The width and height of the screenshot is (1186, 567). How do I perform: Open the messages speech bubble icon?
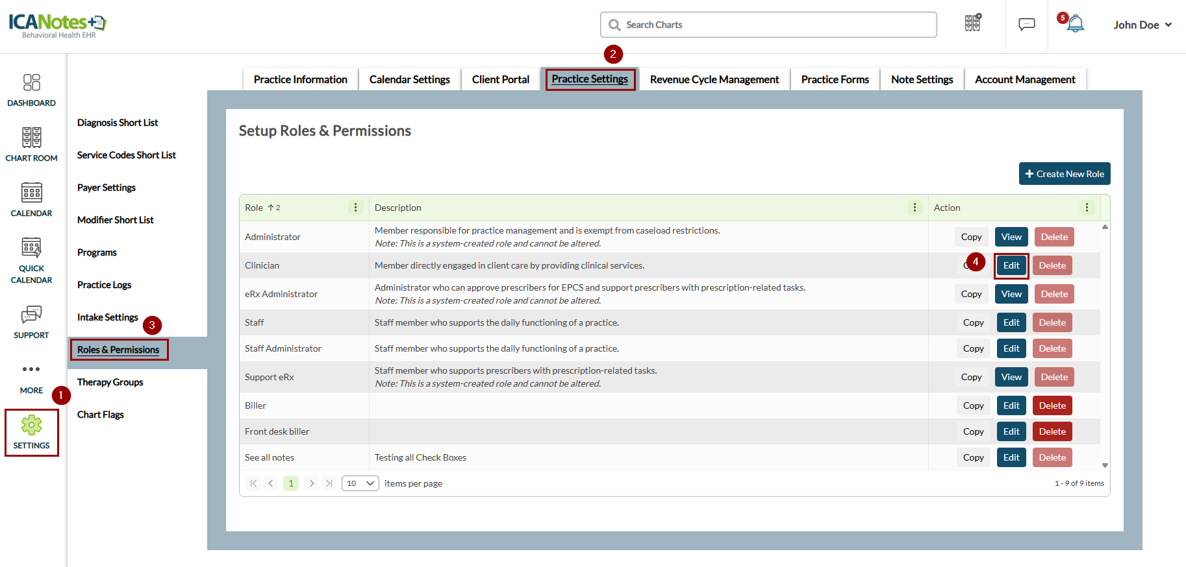[1027, 25]
